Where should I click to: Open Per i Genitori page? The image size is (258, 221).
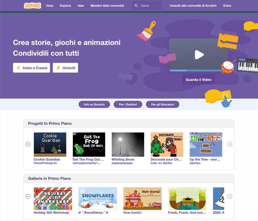point(128,104)
